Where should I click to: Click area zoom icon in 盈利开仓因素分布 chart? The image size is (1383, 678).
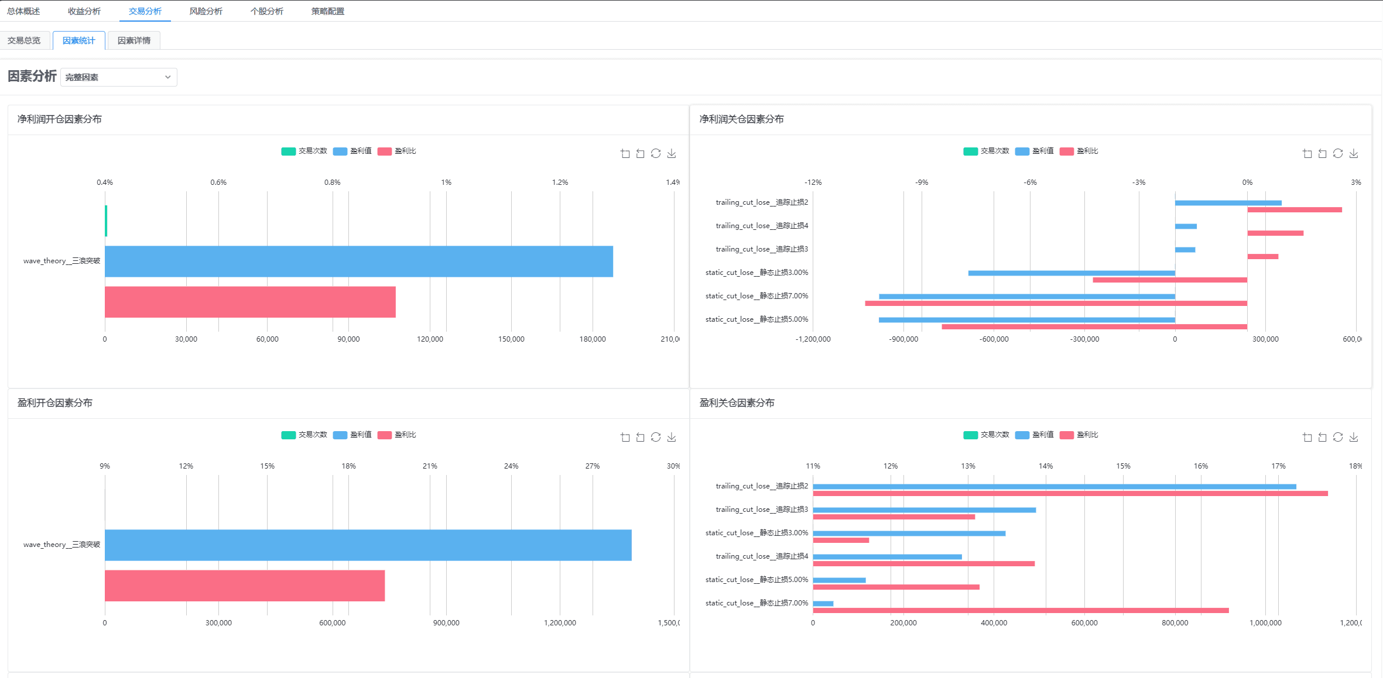(x=625, y=437)
